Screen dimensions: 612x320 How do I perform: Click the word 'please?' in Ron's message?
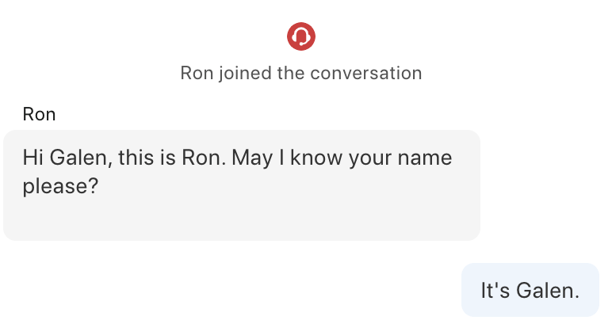pos(60,187)
